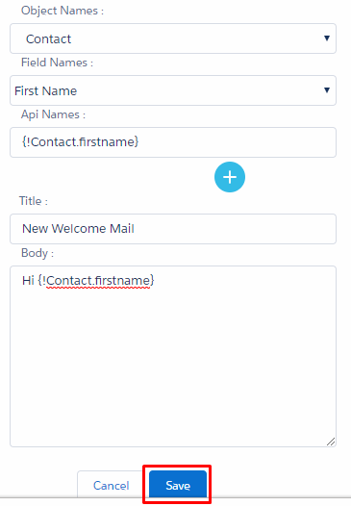Click the word Hi in Body
Screen dimensions: 351x506
[x=28, y=281]
